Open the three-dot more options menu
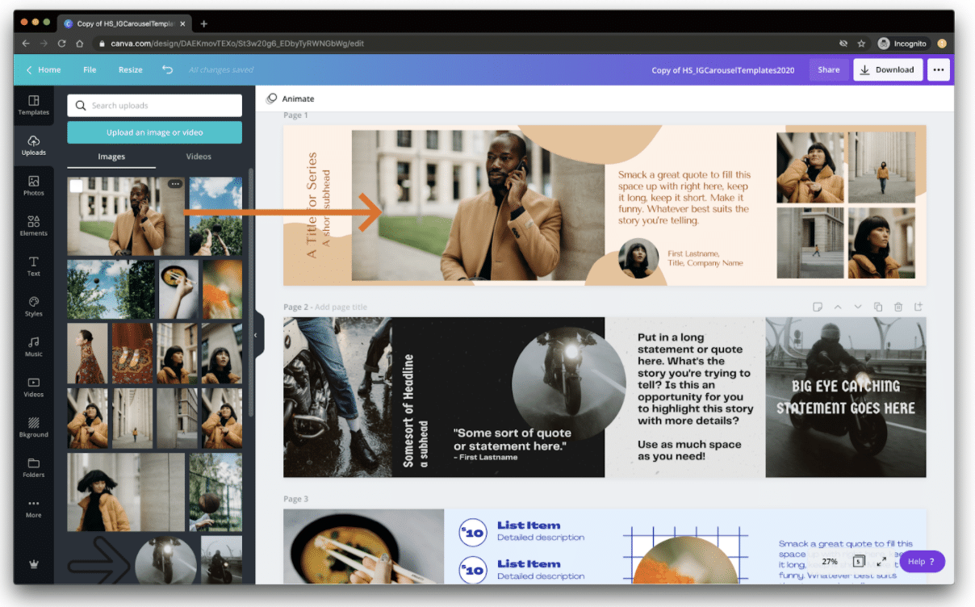Image resolution: width=975 pixels, height=607 pixels. [938, 70]
